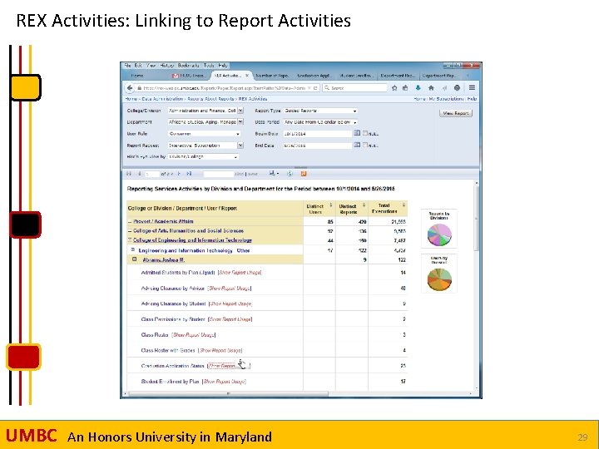Open the History menu
Image resolution: width=599 pixels, height=449 pixels.
tap(166, 66)
